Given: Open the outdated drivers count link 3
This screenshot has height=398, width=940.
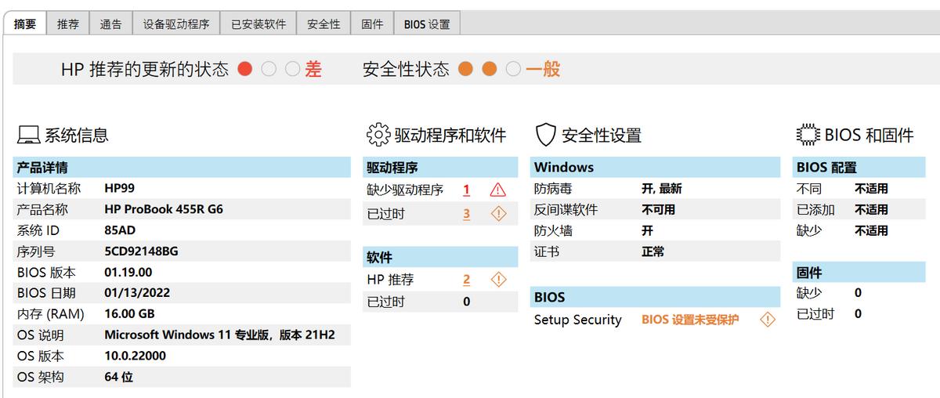Looking at the screenshot, I should tap(467, 214).
